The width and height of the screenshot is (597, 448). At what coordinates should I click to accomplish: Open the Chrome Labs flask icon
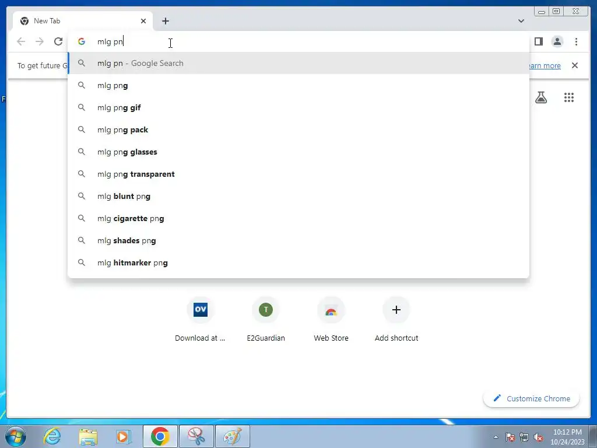click(541, 97)
